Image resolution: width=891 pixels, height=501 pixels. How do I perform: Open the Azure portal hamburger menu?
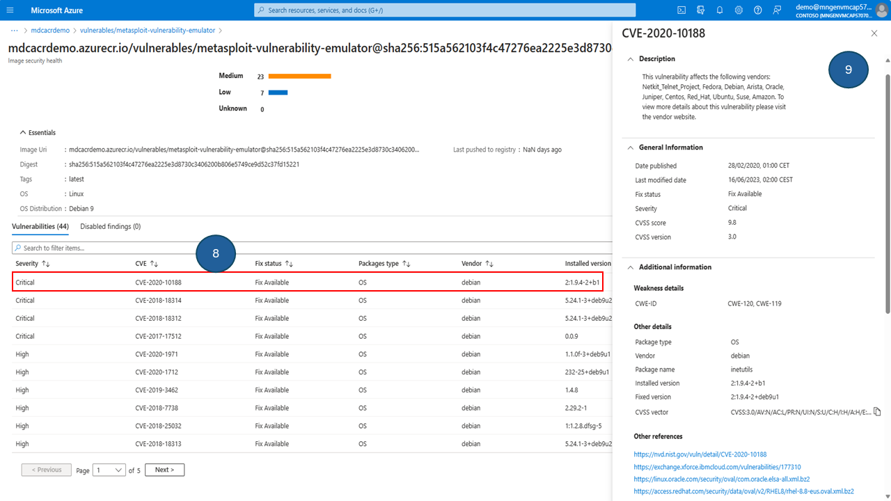click(10, 10)
